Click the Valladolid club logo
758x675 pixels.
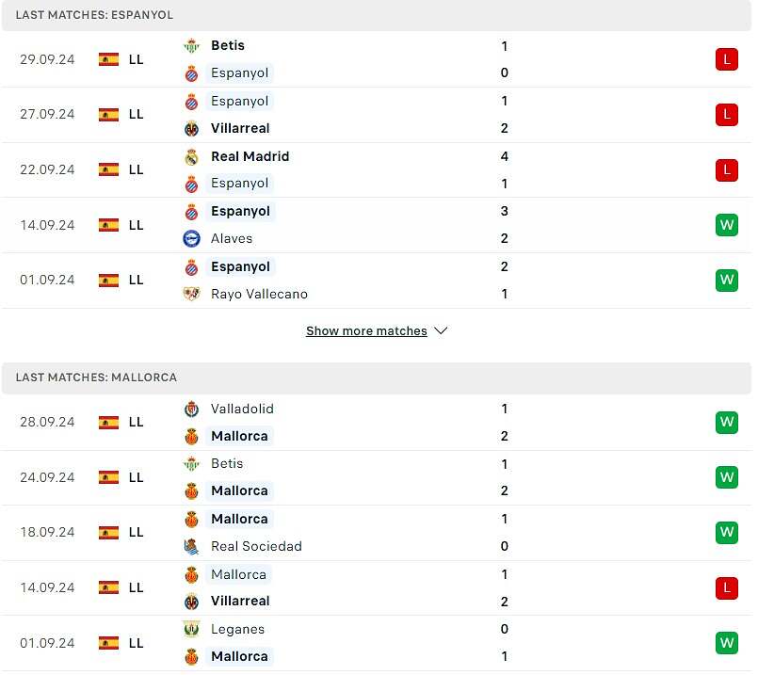point(192,410)
